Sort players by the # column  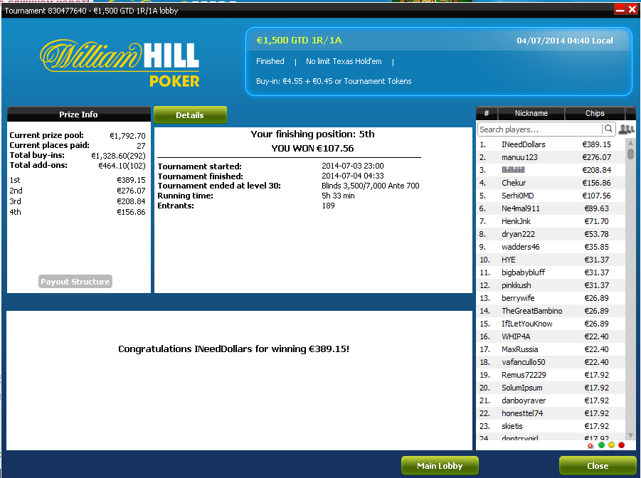487,113
